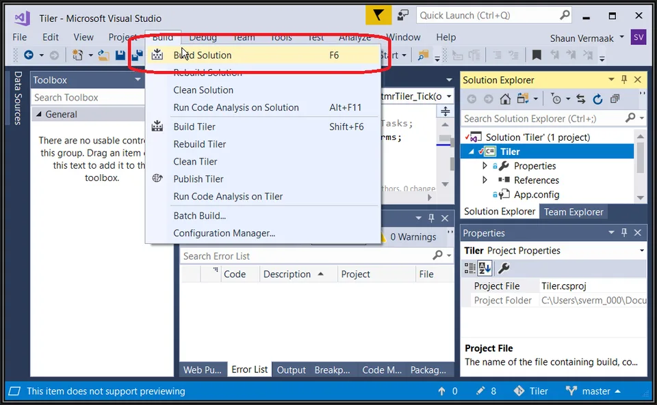
Task: Click Sync with Active Document arrows icon
Action: click(x=581, y=99)
